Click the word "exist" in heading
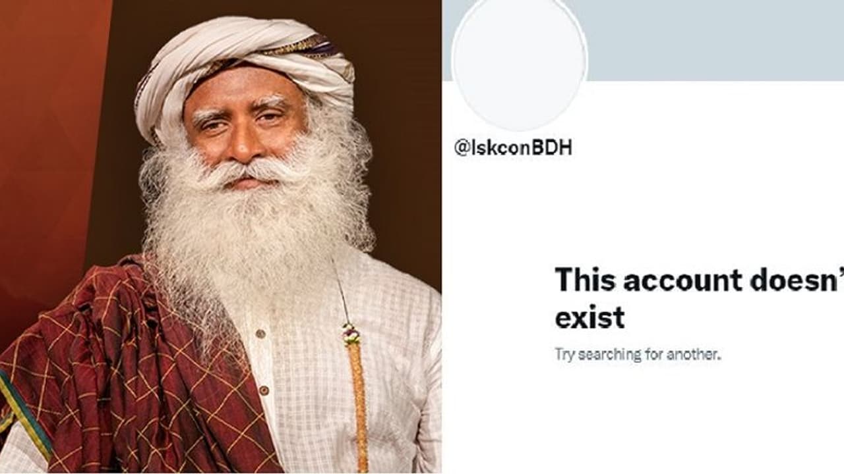Viewport: 844px width, 474px height. 589,317
